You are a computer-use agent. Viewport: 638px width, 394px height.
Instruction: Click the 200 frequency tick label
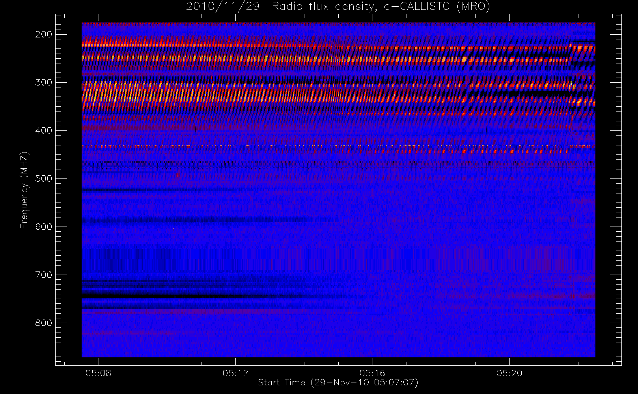(x=44, y=34)
